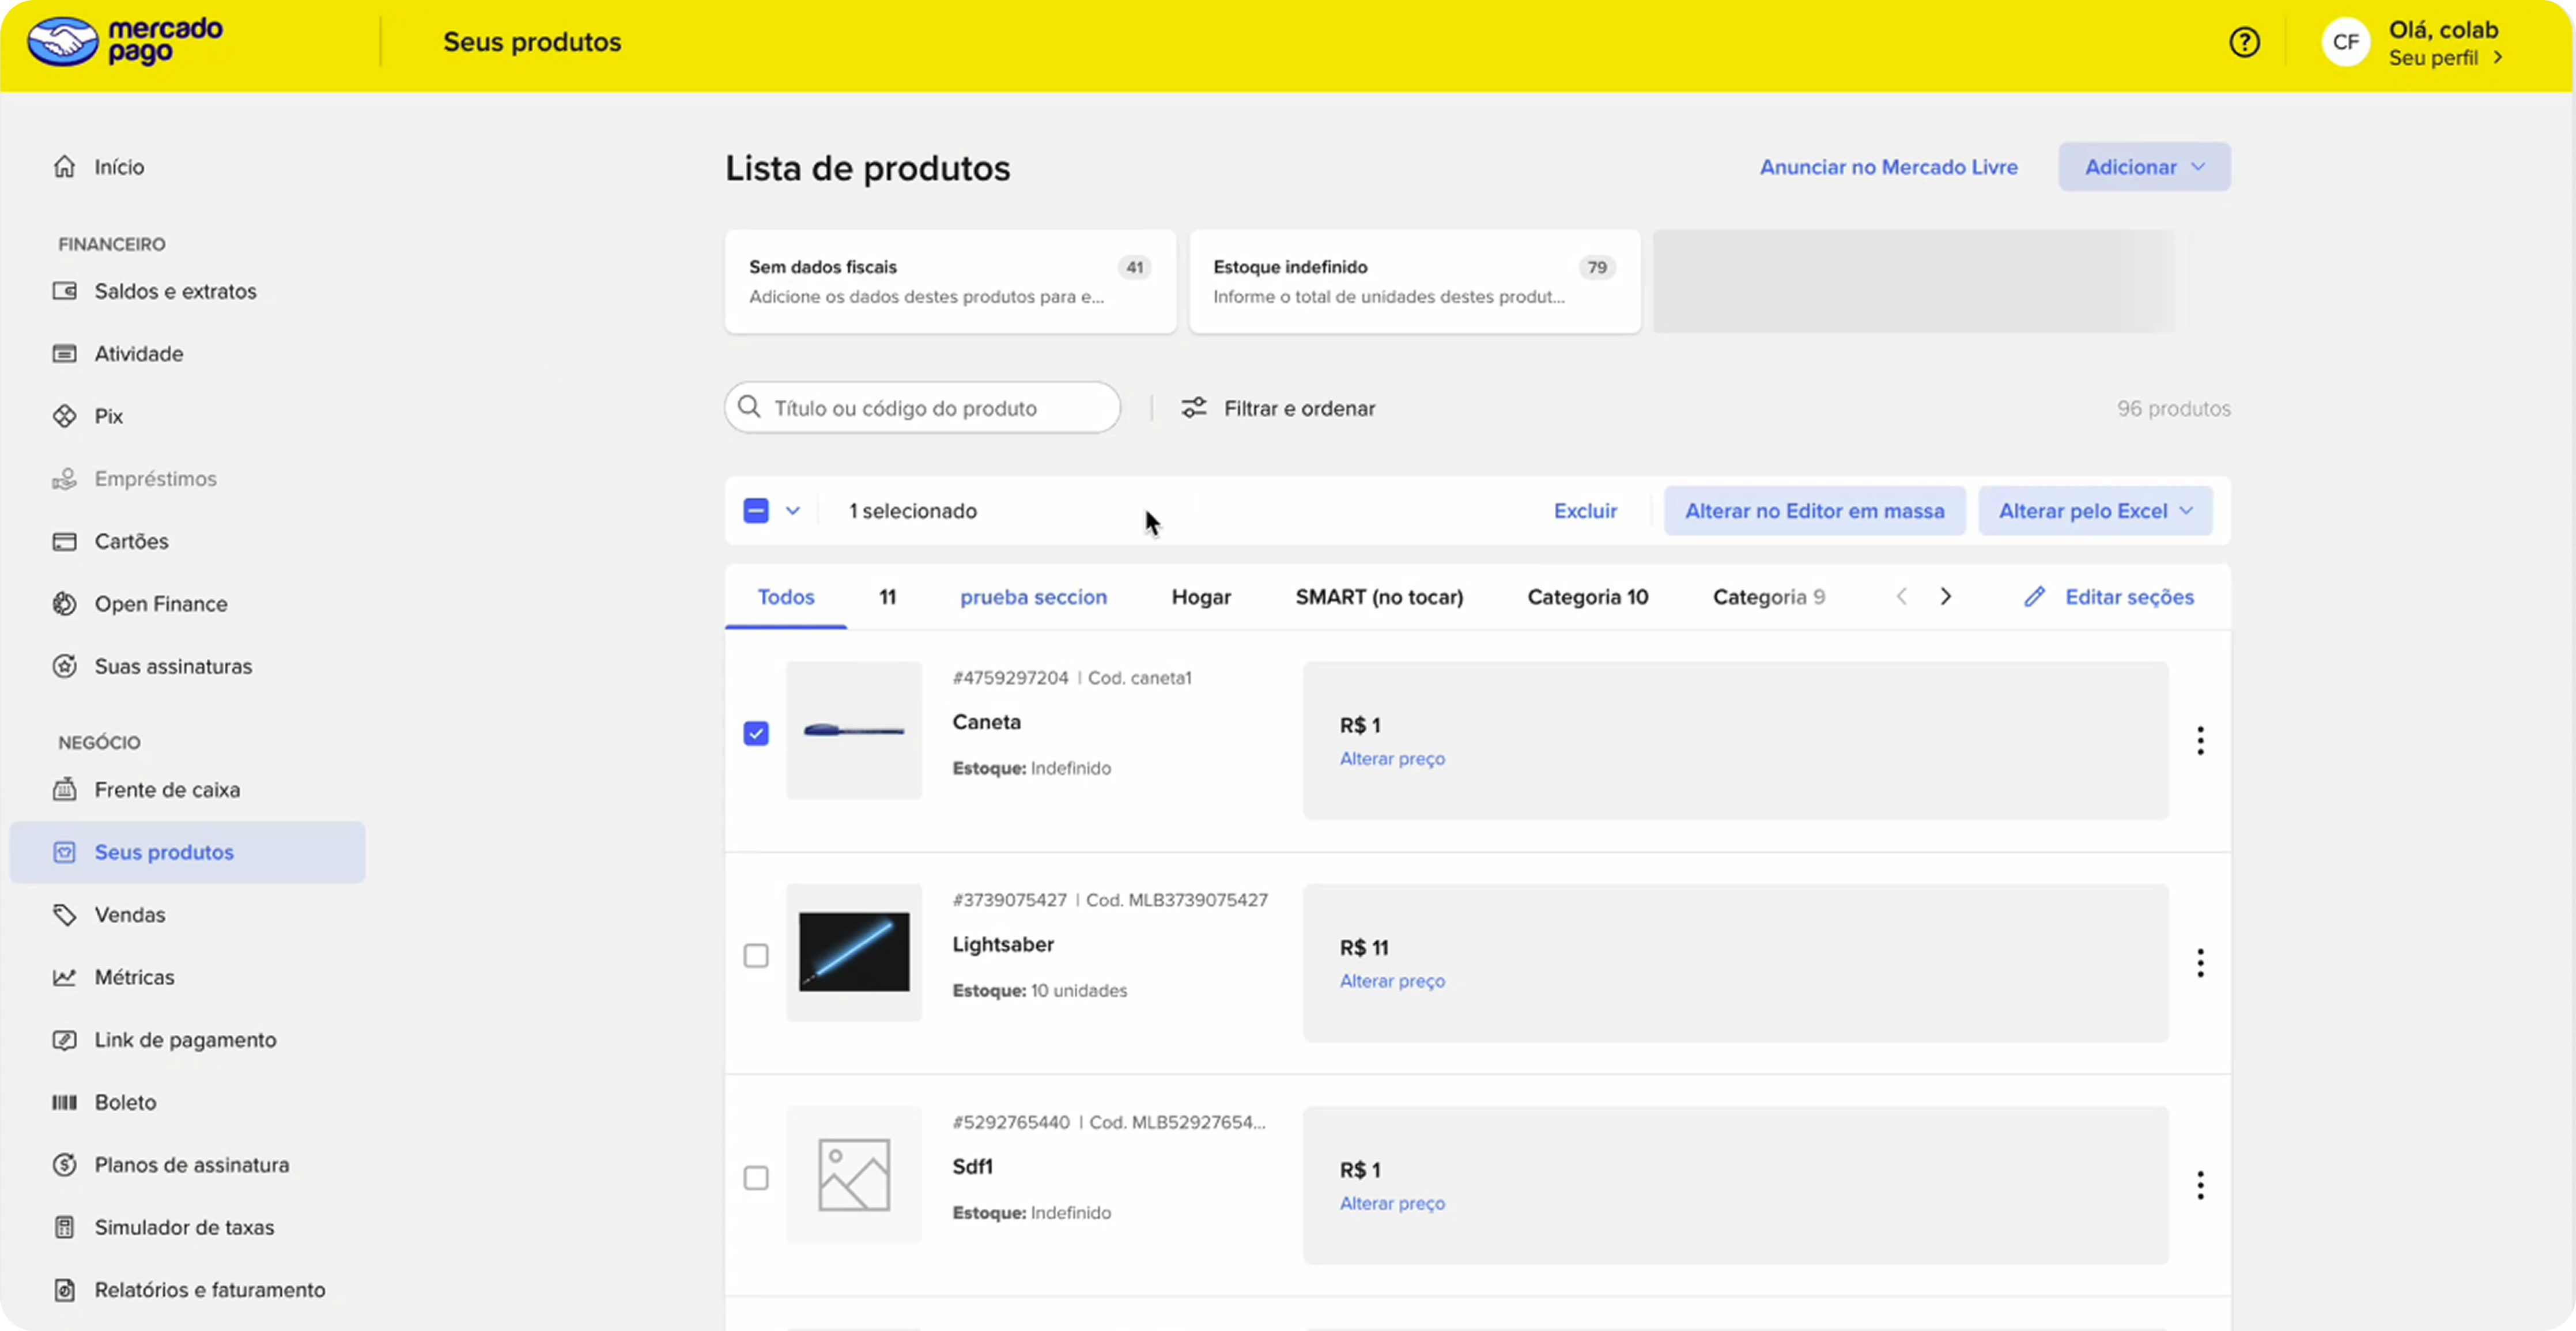The image size is (2576, 1331).
Task: Click the Saldos e extratos wallet icon
Action: [65, 291]
